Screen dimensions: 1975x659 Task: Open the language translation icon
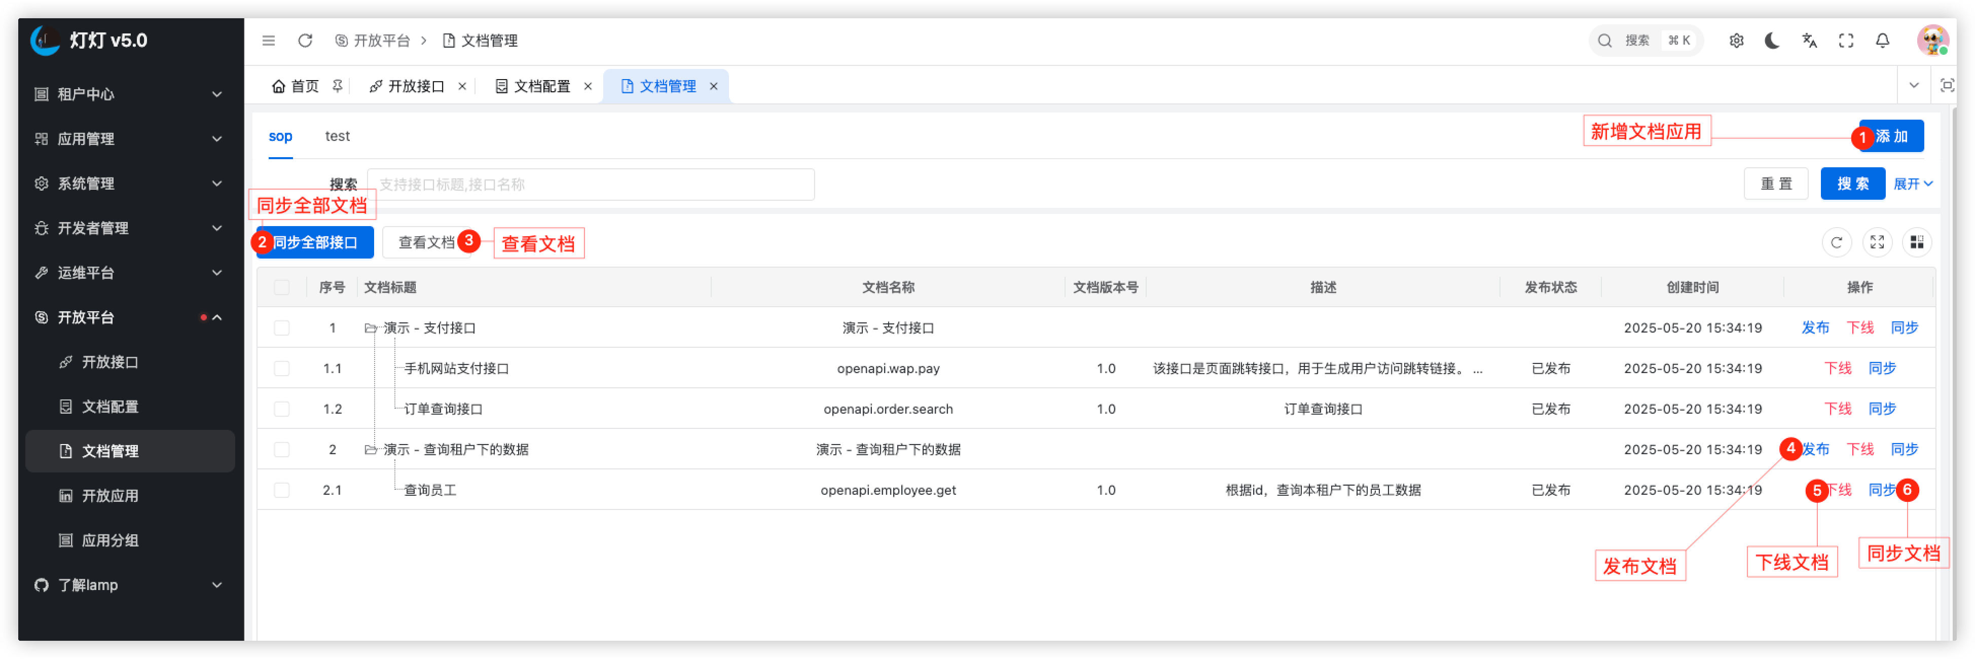(1809, 41)
